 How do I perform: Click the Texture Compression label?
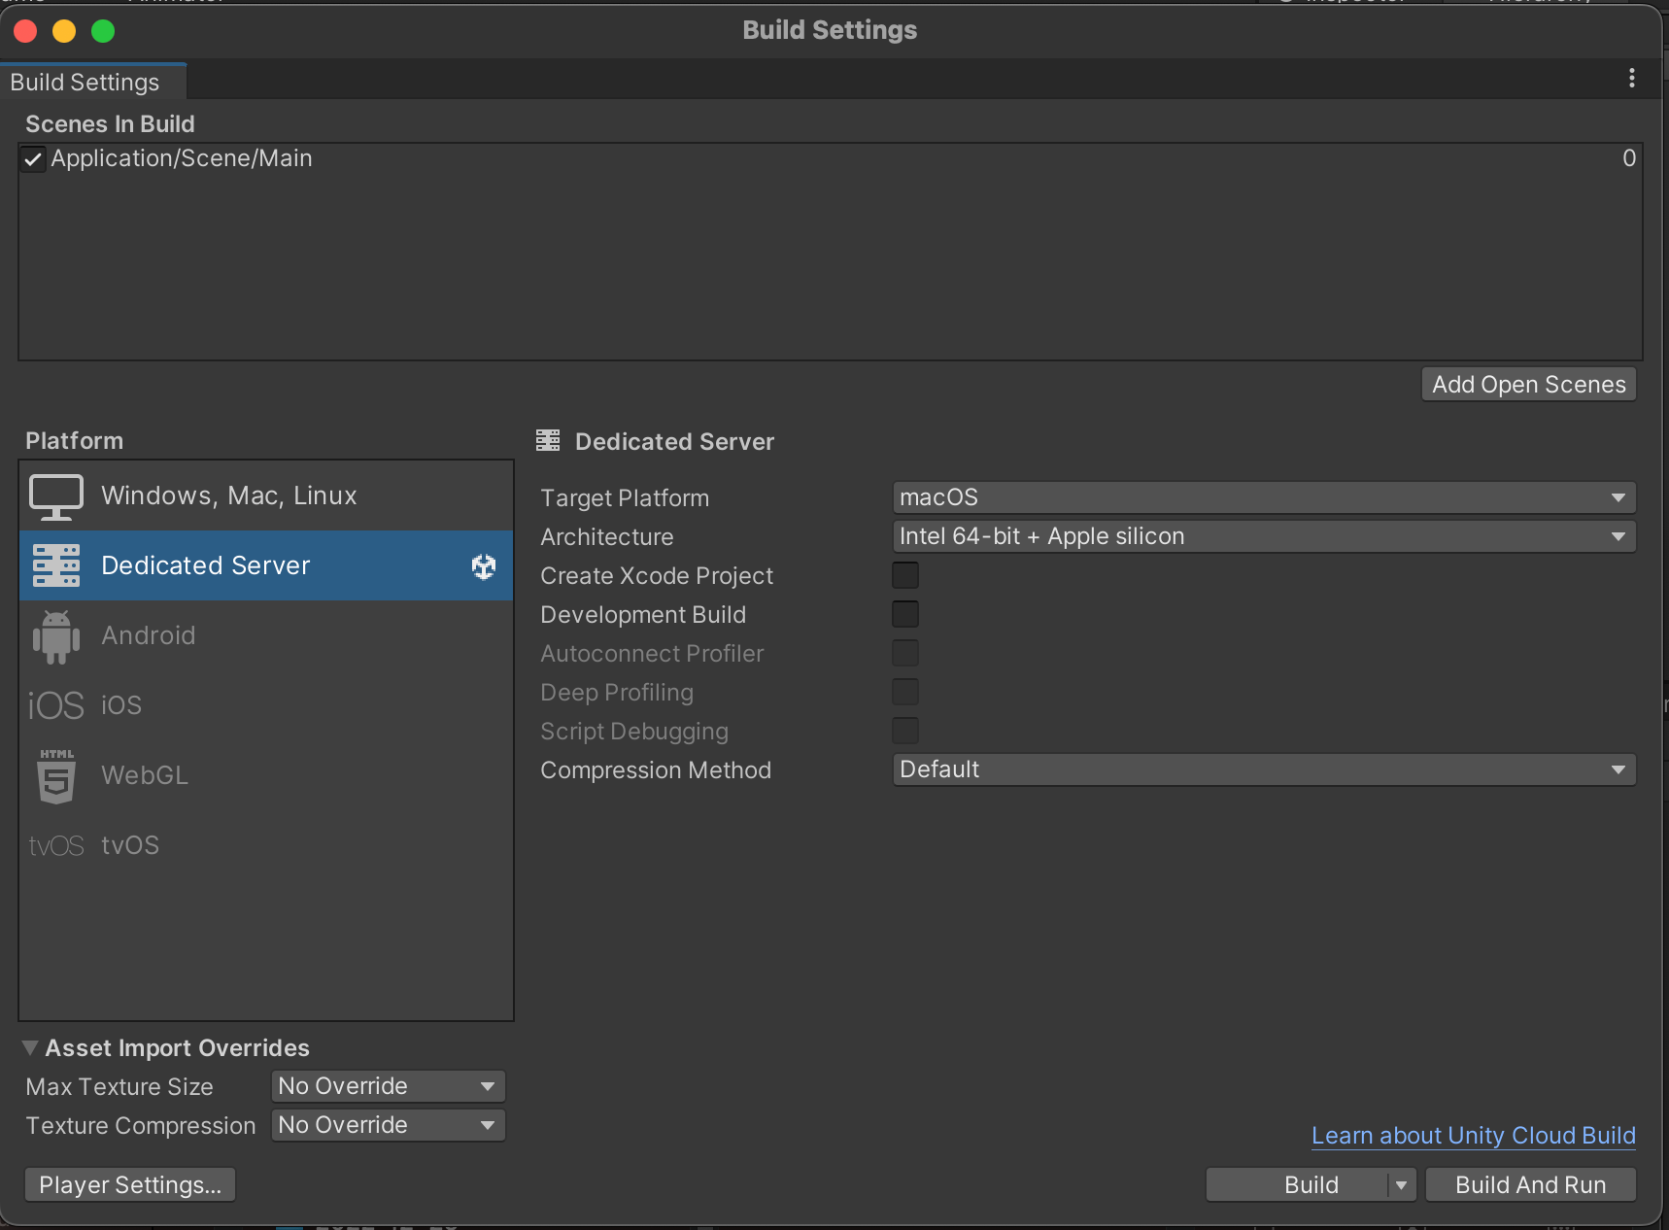(x=141, y=1125)
